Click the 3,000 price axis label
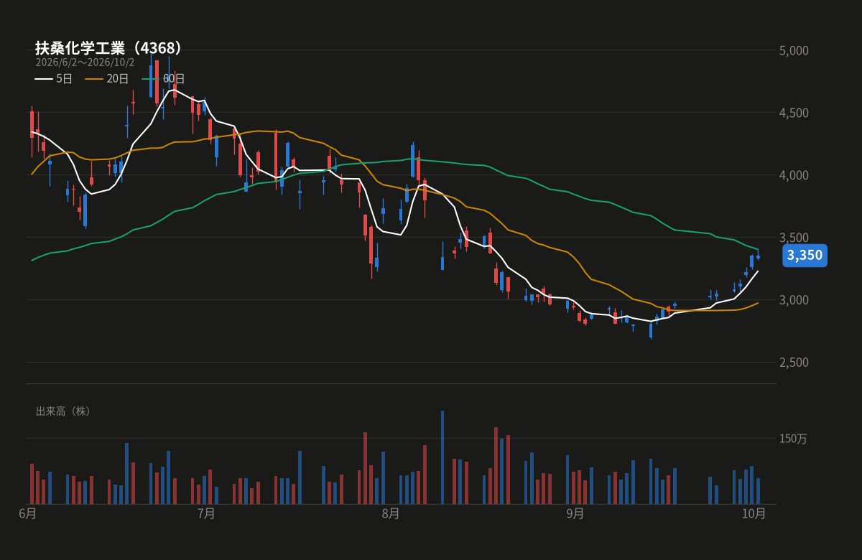862x560 pixels. pyautogui.click(x=794, y=299)
